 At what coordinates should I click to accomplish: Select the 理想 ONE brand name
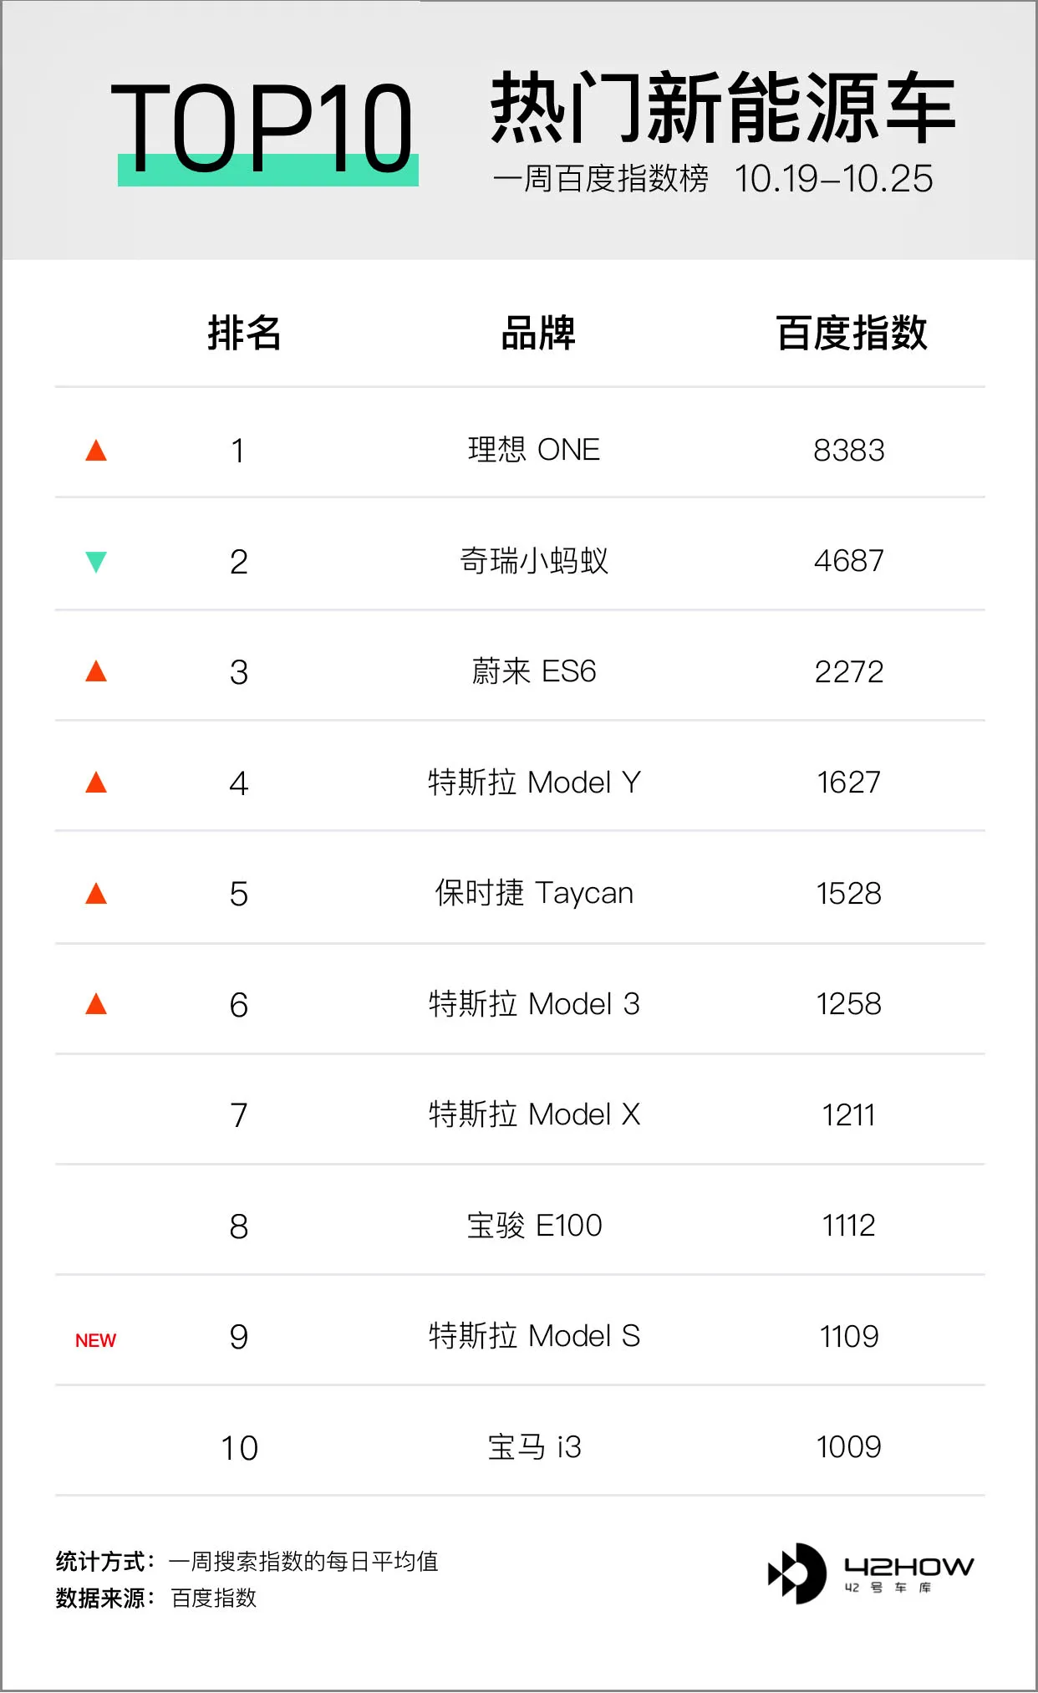pyautogui.click(x=534, y=450)
